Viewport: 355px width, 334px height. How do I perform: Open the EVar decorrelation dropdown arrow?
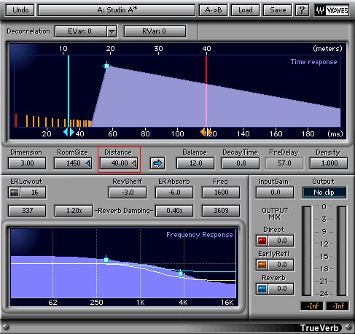coord(112,31)
